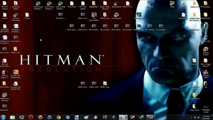The width and height of the screenshot is (213, 120).
Task: Launch Opera from the taskbar
Action: 31,117
